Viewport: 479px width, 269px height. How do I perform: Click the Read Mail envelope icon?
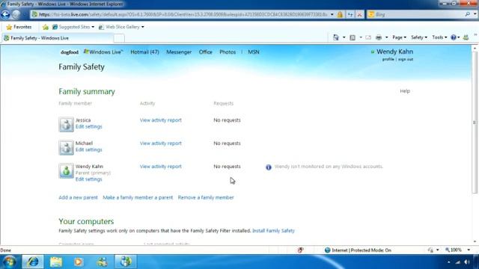click(368, 37)
